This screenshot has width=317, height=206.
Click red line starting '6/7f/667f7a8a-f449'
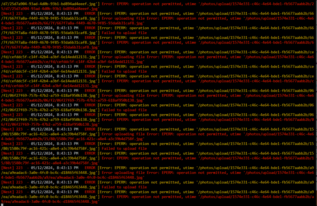coord(50,47)
